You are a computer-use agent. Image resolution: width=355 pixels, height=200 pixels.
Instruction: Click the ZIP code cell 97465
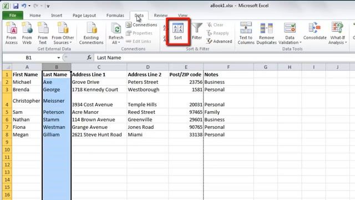click(x=186, y=112)
